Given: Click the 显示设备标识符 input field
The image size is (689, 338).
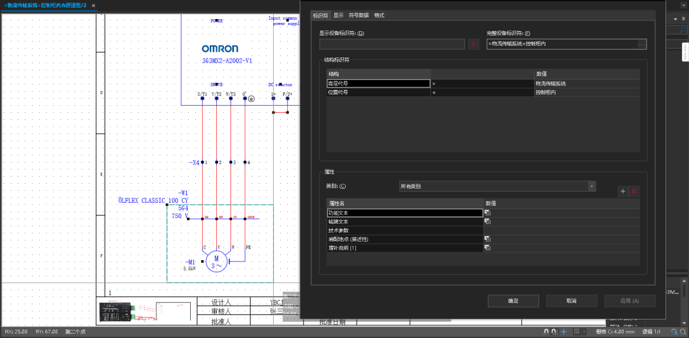Looking at the screenshot, I should click(x=392, y=44).
